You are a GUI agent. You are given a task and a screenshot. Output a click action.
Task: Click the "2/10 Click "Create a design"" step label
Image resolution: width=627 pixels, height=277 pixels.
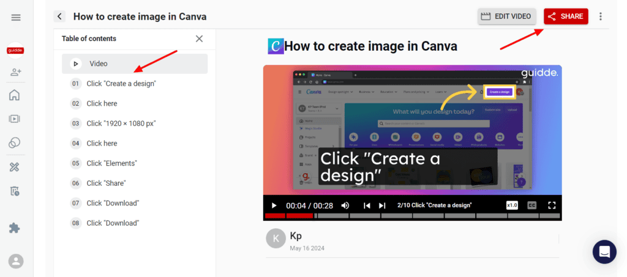(x=434, y=205)
